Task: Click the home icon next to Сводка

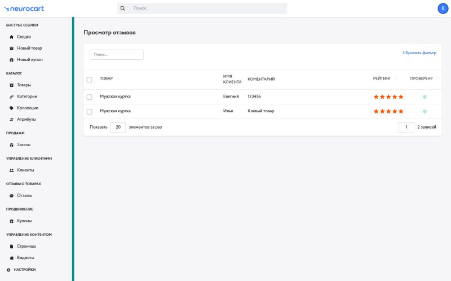Action: tap(11, 37)
